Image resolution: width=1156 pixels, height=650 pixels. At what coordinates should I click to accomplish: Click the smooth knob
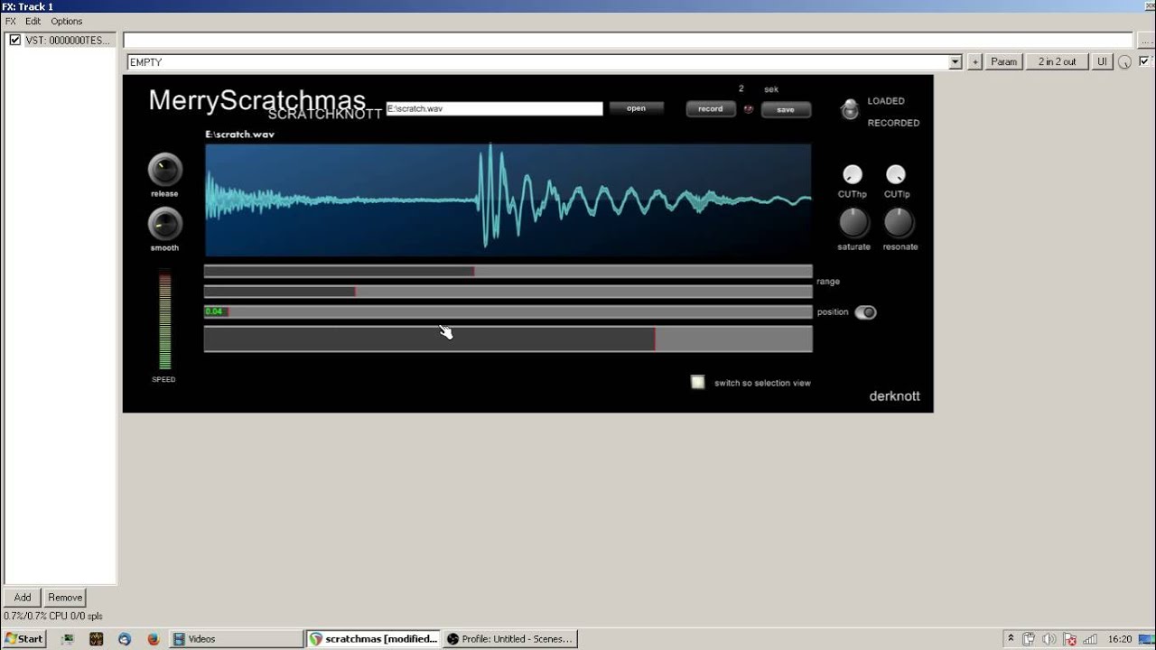(164, 224)
